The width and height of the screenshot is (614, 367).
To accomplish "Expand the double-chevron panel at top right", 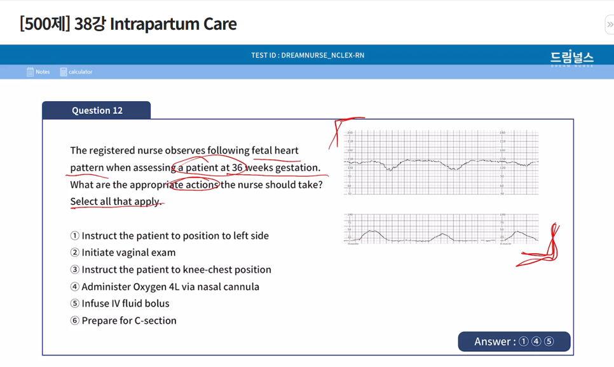I will [610, 25].
